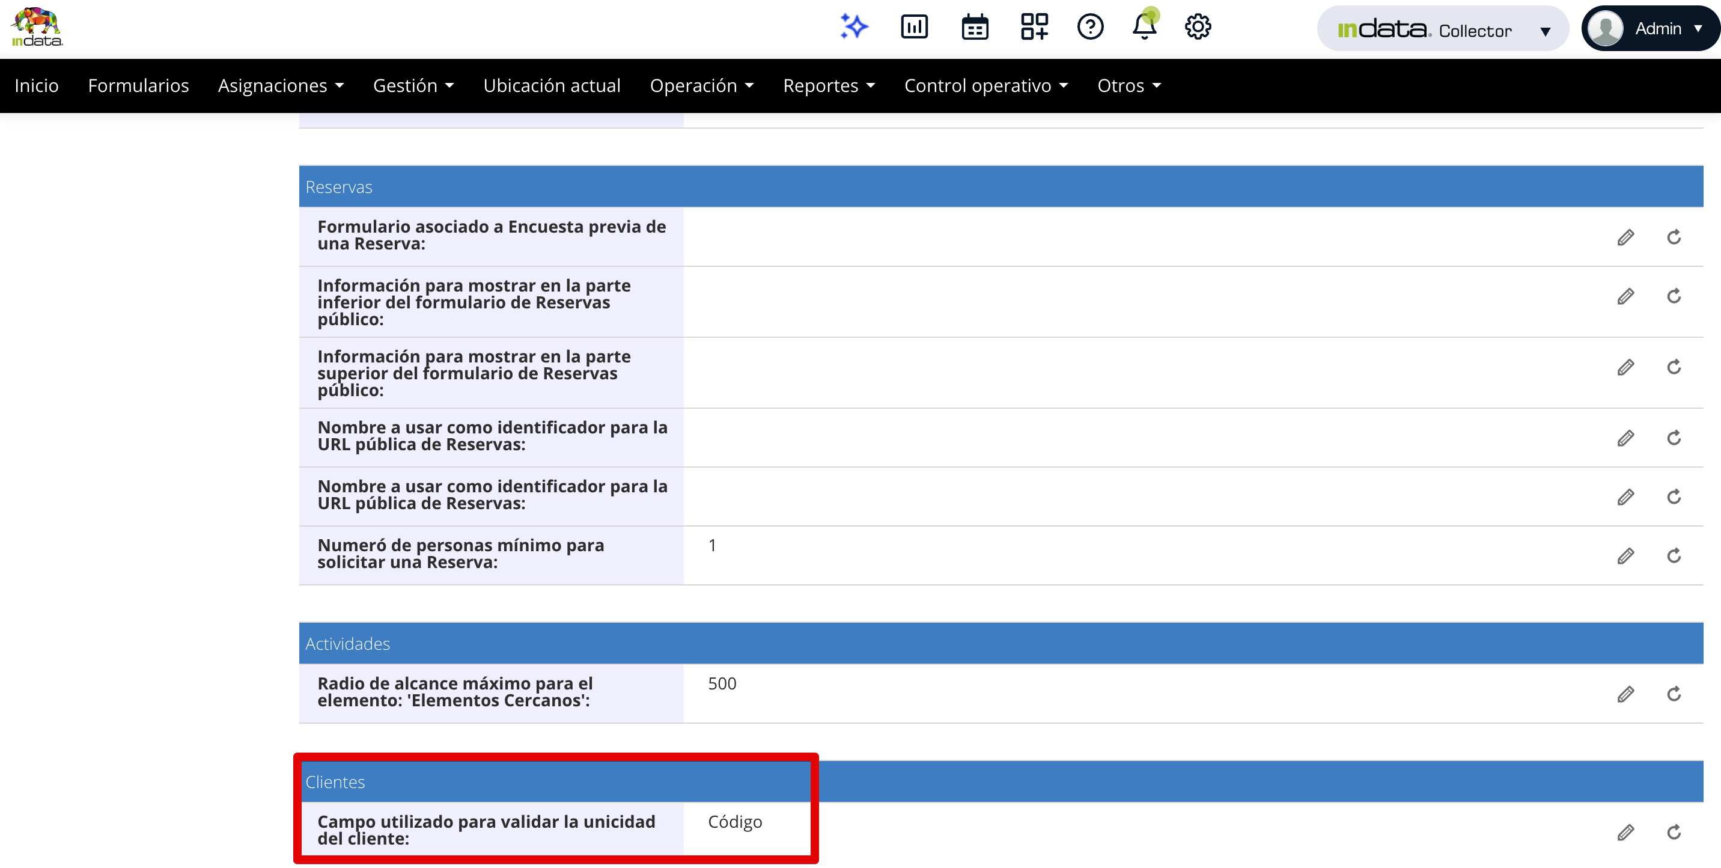This screenshot has height=868, width=1721.
Task: Expand the Asignaciones menu
Action: [281, 85]
